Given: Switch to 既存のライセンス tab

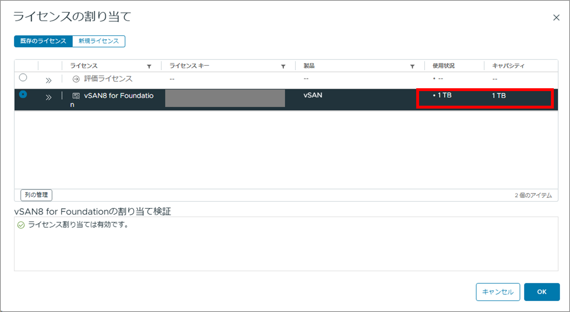Looking at the screenshot, I should (43, 41).
